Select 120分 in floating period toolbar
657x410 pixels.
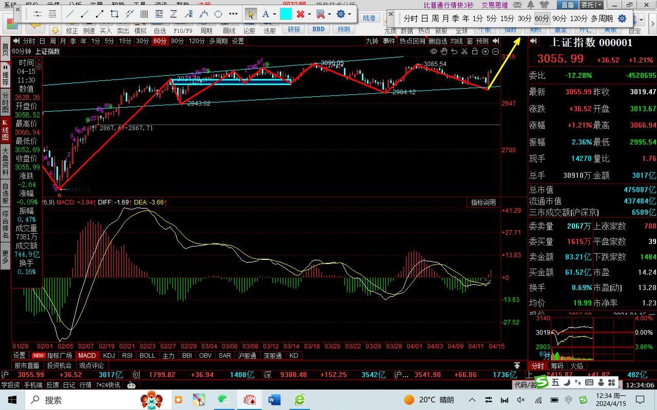578,18
